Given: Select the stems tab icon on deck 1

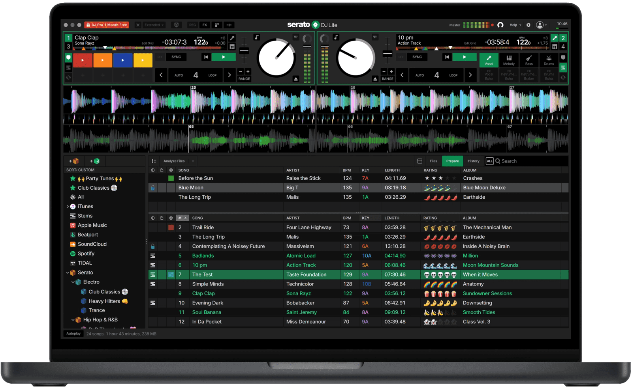Looking at the screenshot, I should (x=68, y=68).
